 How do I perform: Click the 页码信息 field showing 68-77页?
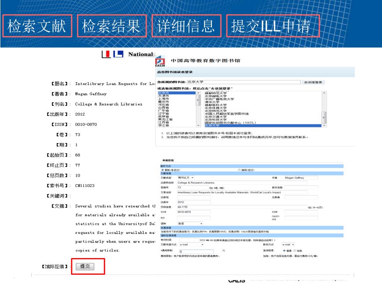pos(242,207)
